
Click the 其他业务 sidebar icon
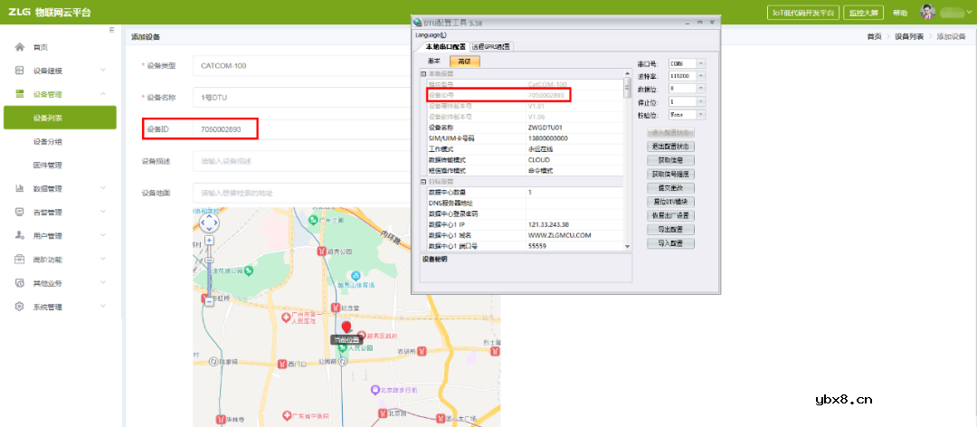pos(19,283)
